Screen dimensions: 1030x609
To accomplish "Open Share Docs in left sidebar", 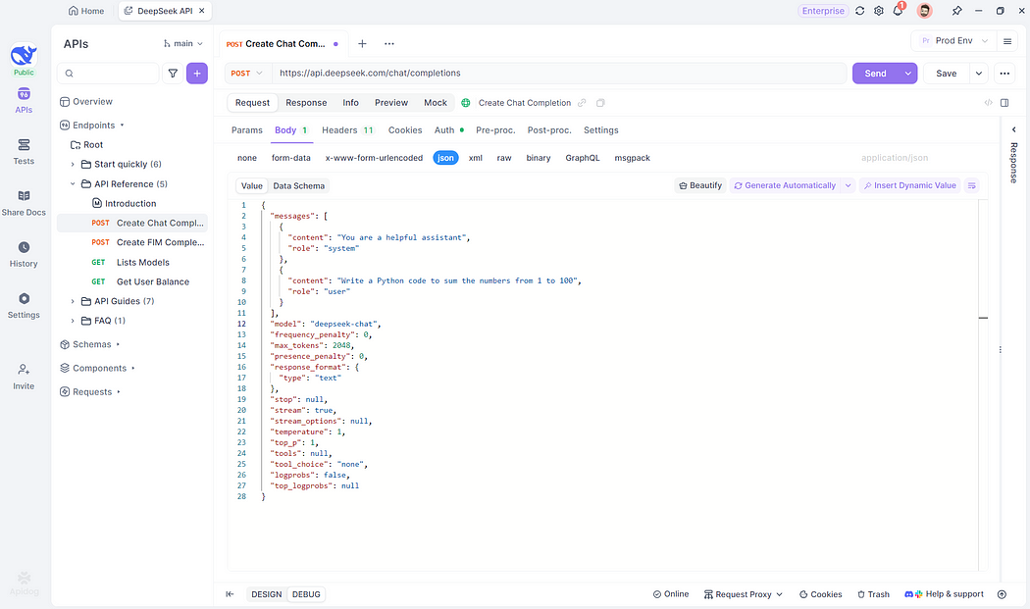I will point(24,203).
